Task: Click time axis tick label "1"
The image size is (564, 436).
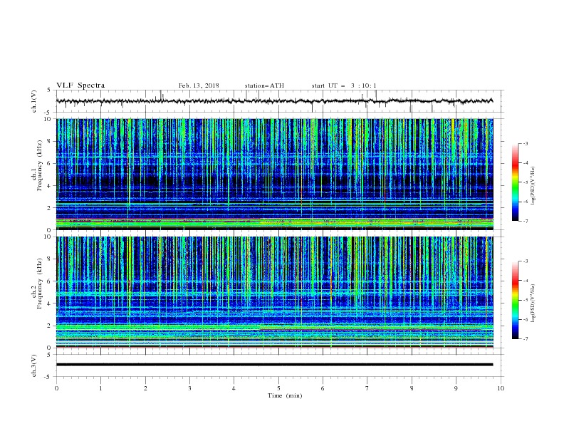Action: 100,388
